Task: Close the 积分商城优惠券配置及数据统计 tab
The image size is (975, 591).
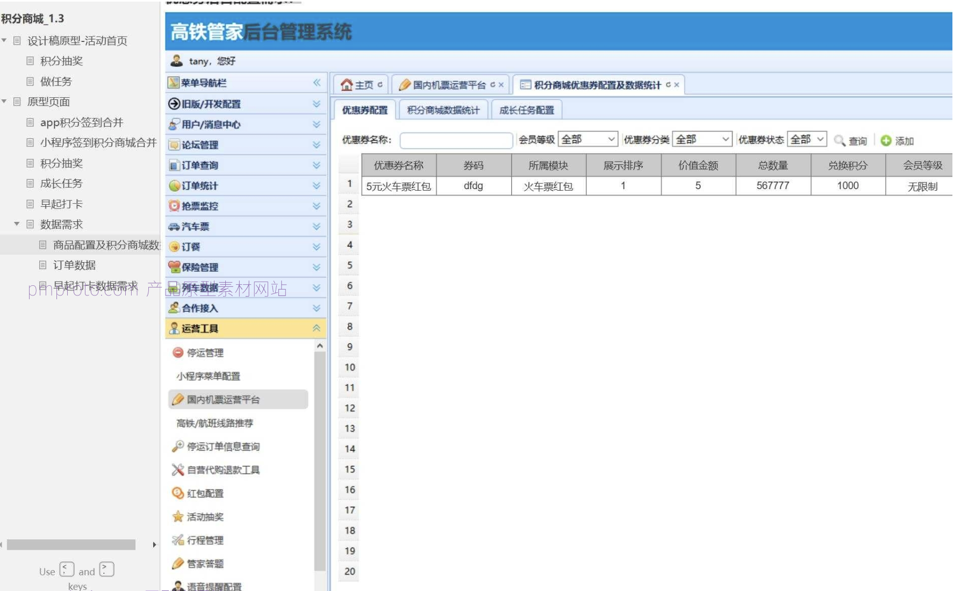Action: click(x=677, y=85)
